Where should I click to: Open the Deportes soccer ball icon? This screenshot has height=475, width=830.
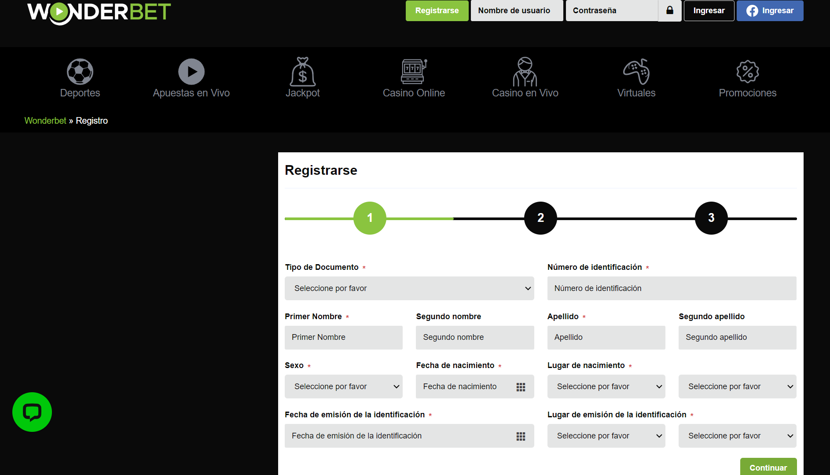pos(80,71)
